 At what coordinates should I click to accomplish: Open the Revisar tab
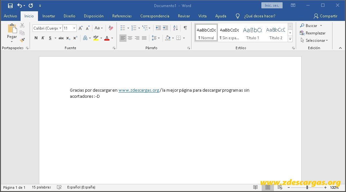(x=184, y=16)
